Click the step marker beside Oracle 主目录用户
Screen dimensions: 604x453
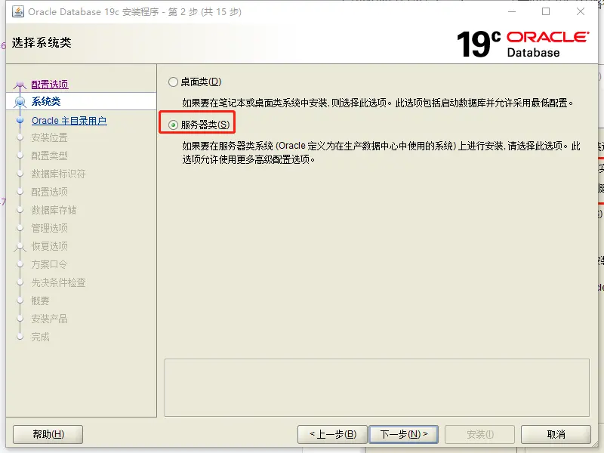pyautogui.click(x=20, y=120)
